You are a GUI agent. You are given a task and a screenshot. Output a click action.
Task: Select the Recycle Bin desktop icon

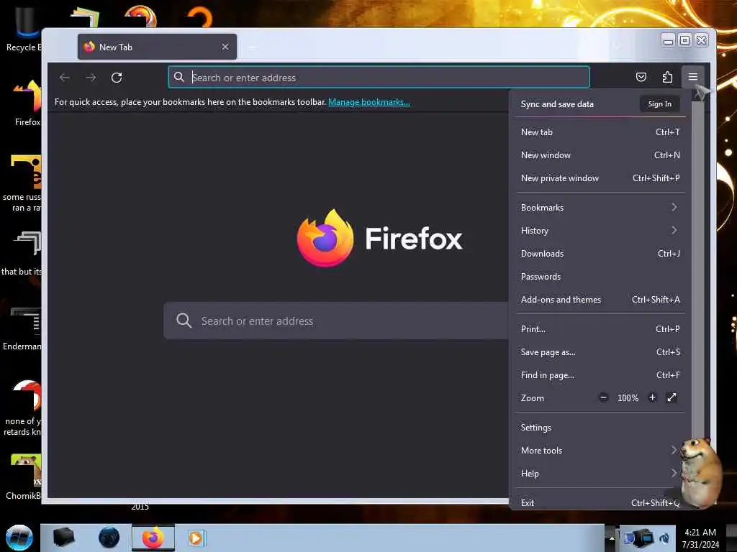point(24,29)
